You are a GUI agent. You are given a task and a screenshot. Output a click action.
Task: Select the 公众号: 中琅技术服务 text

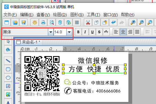[95, 83]
